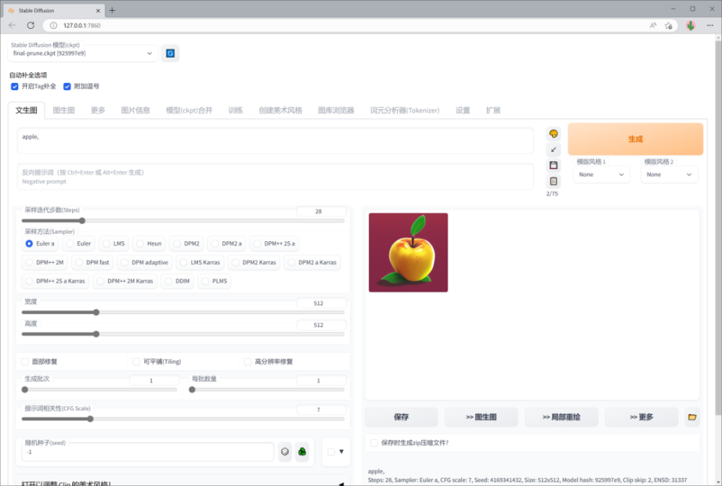
Task: Send image to >> 局部重绘
Action: coord(561,417)
